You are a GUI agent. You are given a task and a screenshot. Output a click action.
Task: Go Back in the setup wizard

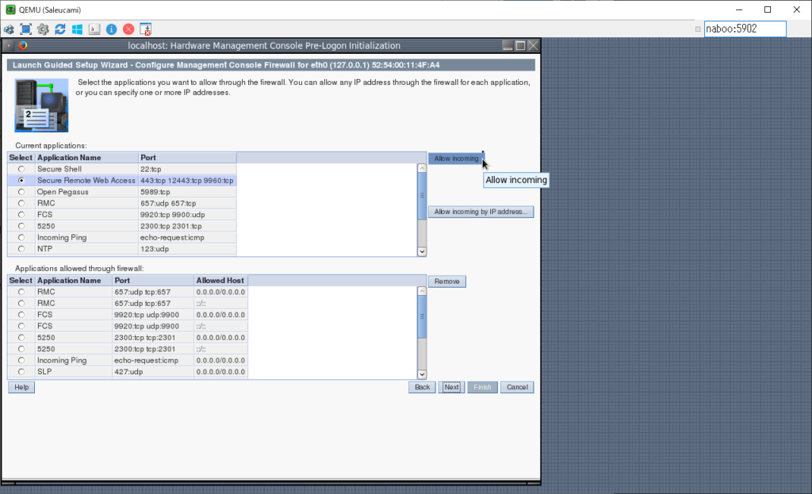(422, 387)
